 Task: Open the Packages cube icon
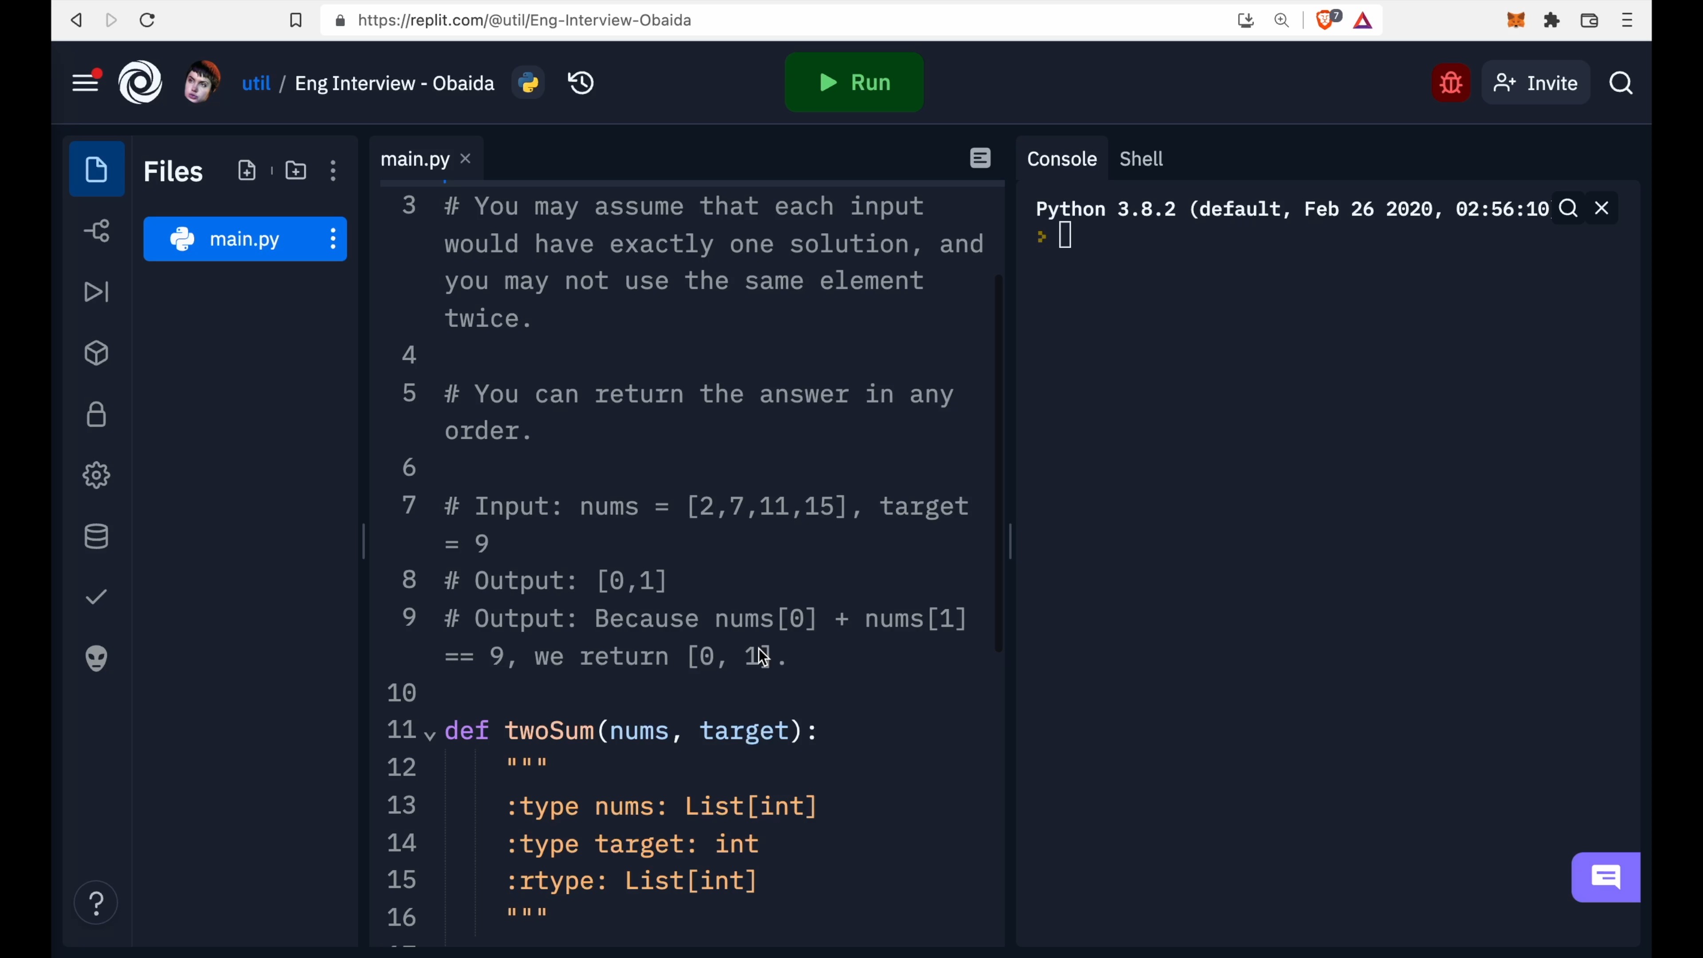pyautogui.click(x=97, y=354)
